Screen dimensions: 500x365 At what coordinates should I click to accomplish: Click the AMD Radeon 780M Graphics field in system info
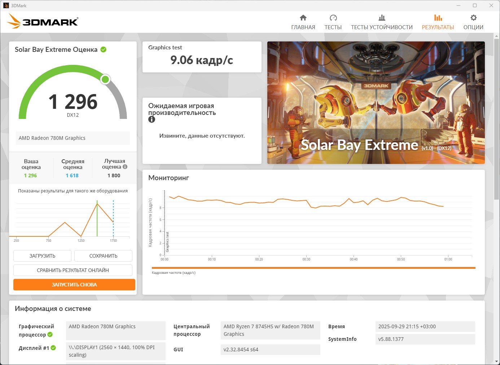click(x=116, y=330)
